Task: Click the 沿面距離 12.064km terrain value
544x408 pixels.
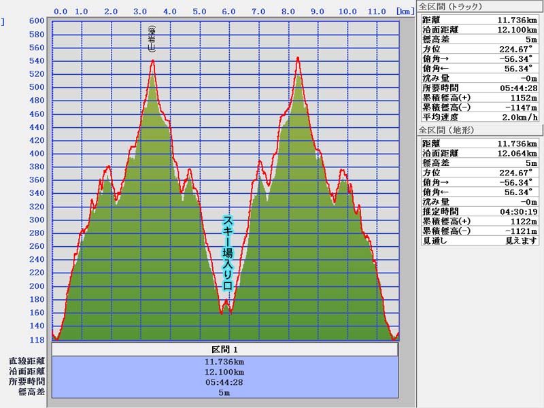Action: point(518,154)
